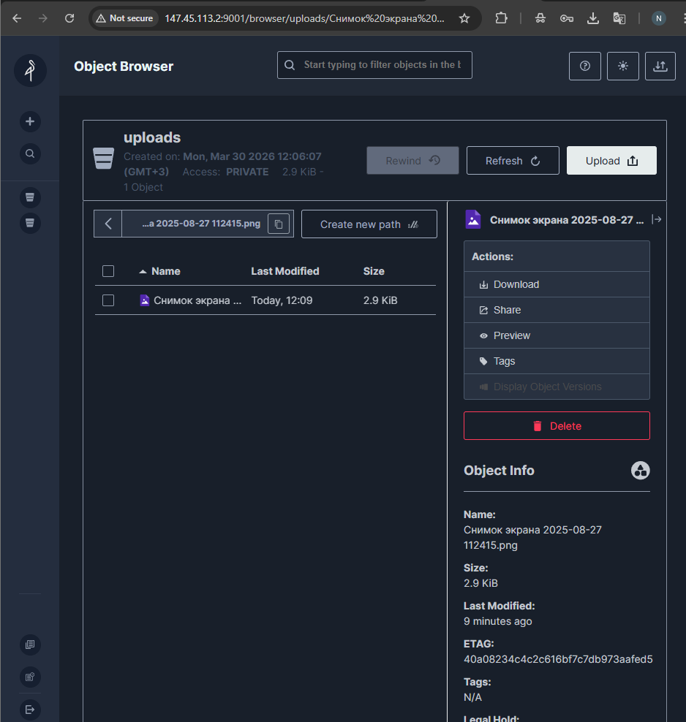Close the object details panel arrow icon
The image size is (686, 722).
pyautogui.click(x=657, y=220)
